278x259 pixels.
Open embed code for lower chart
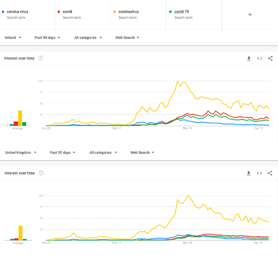point(259,173)
